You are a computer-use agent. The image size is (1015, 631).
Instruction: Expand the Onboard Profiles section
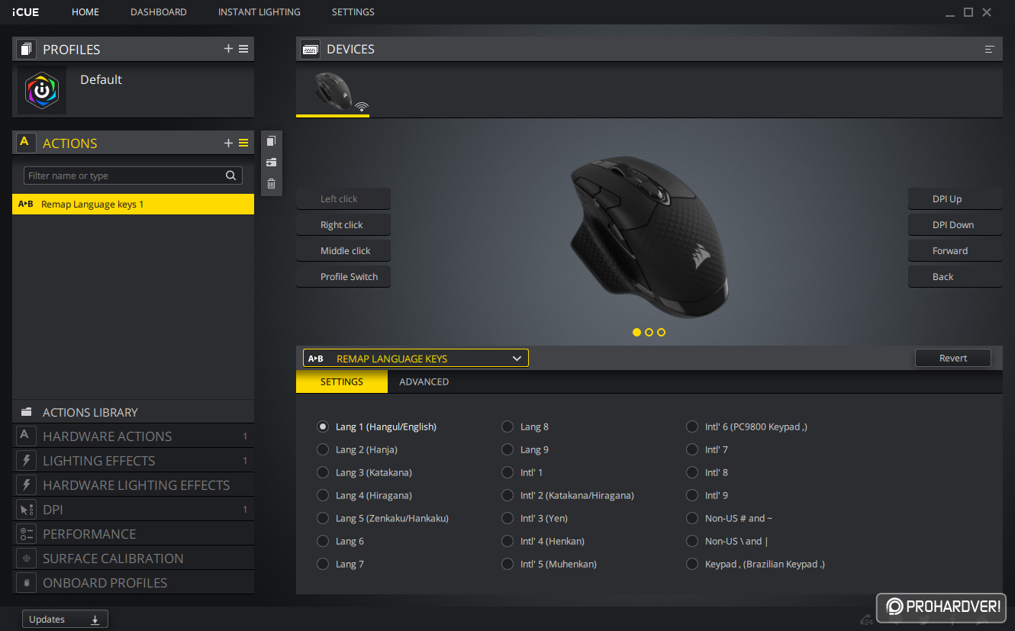coord(133,583)
